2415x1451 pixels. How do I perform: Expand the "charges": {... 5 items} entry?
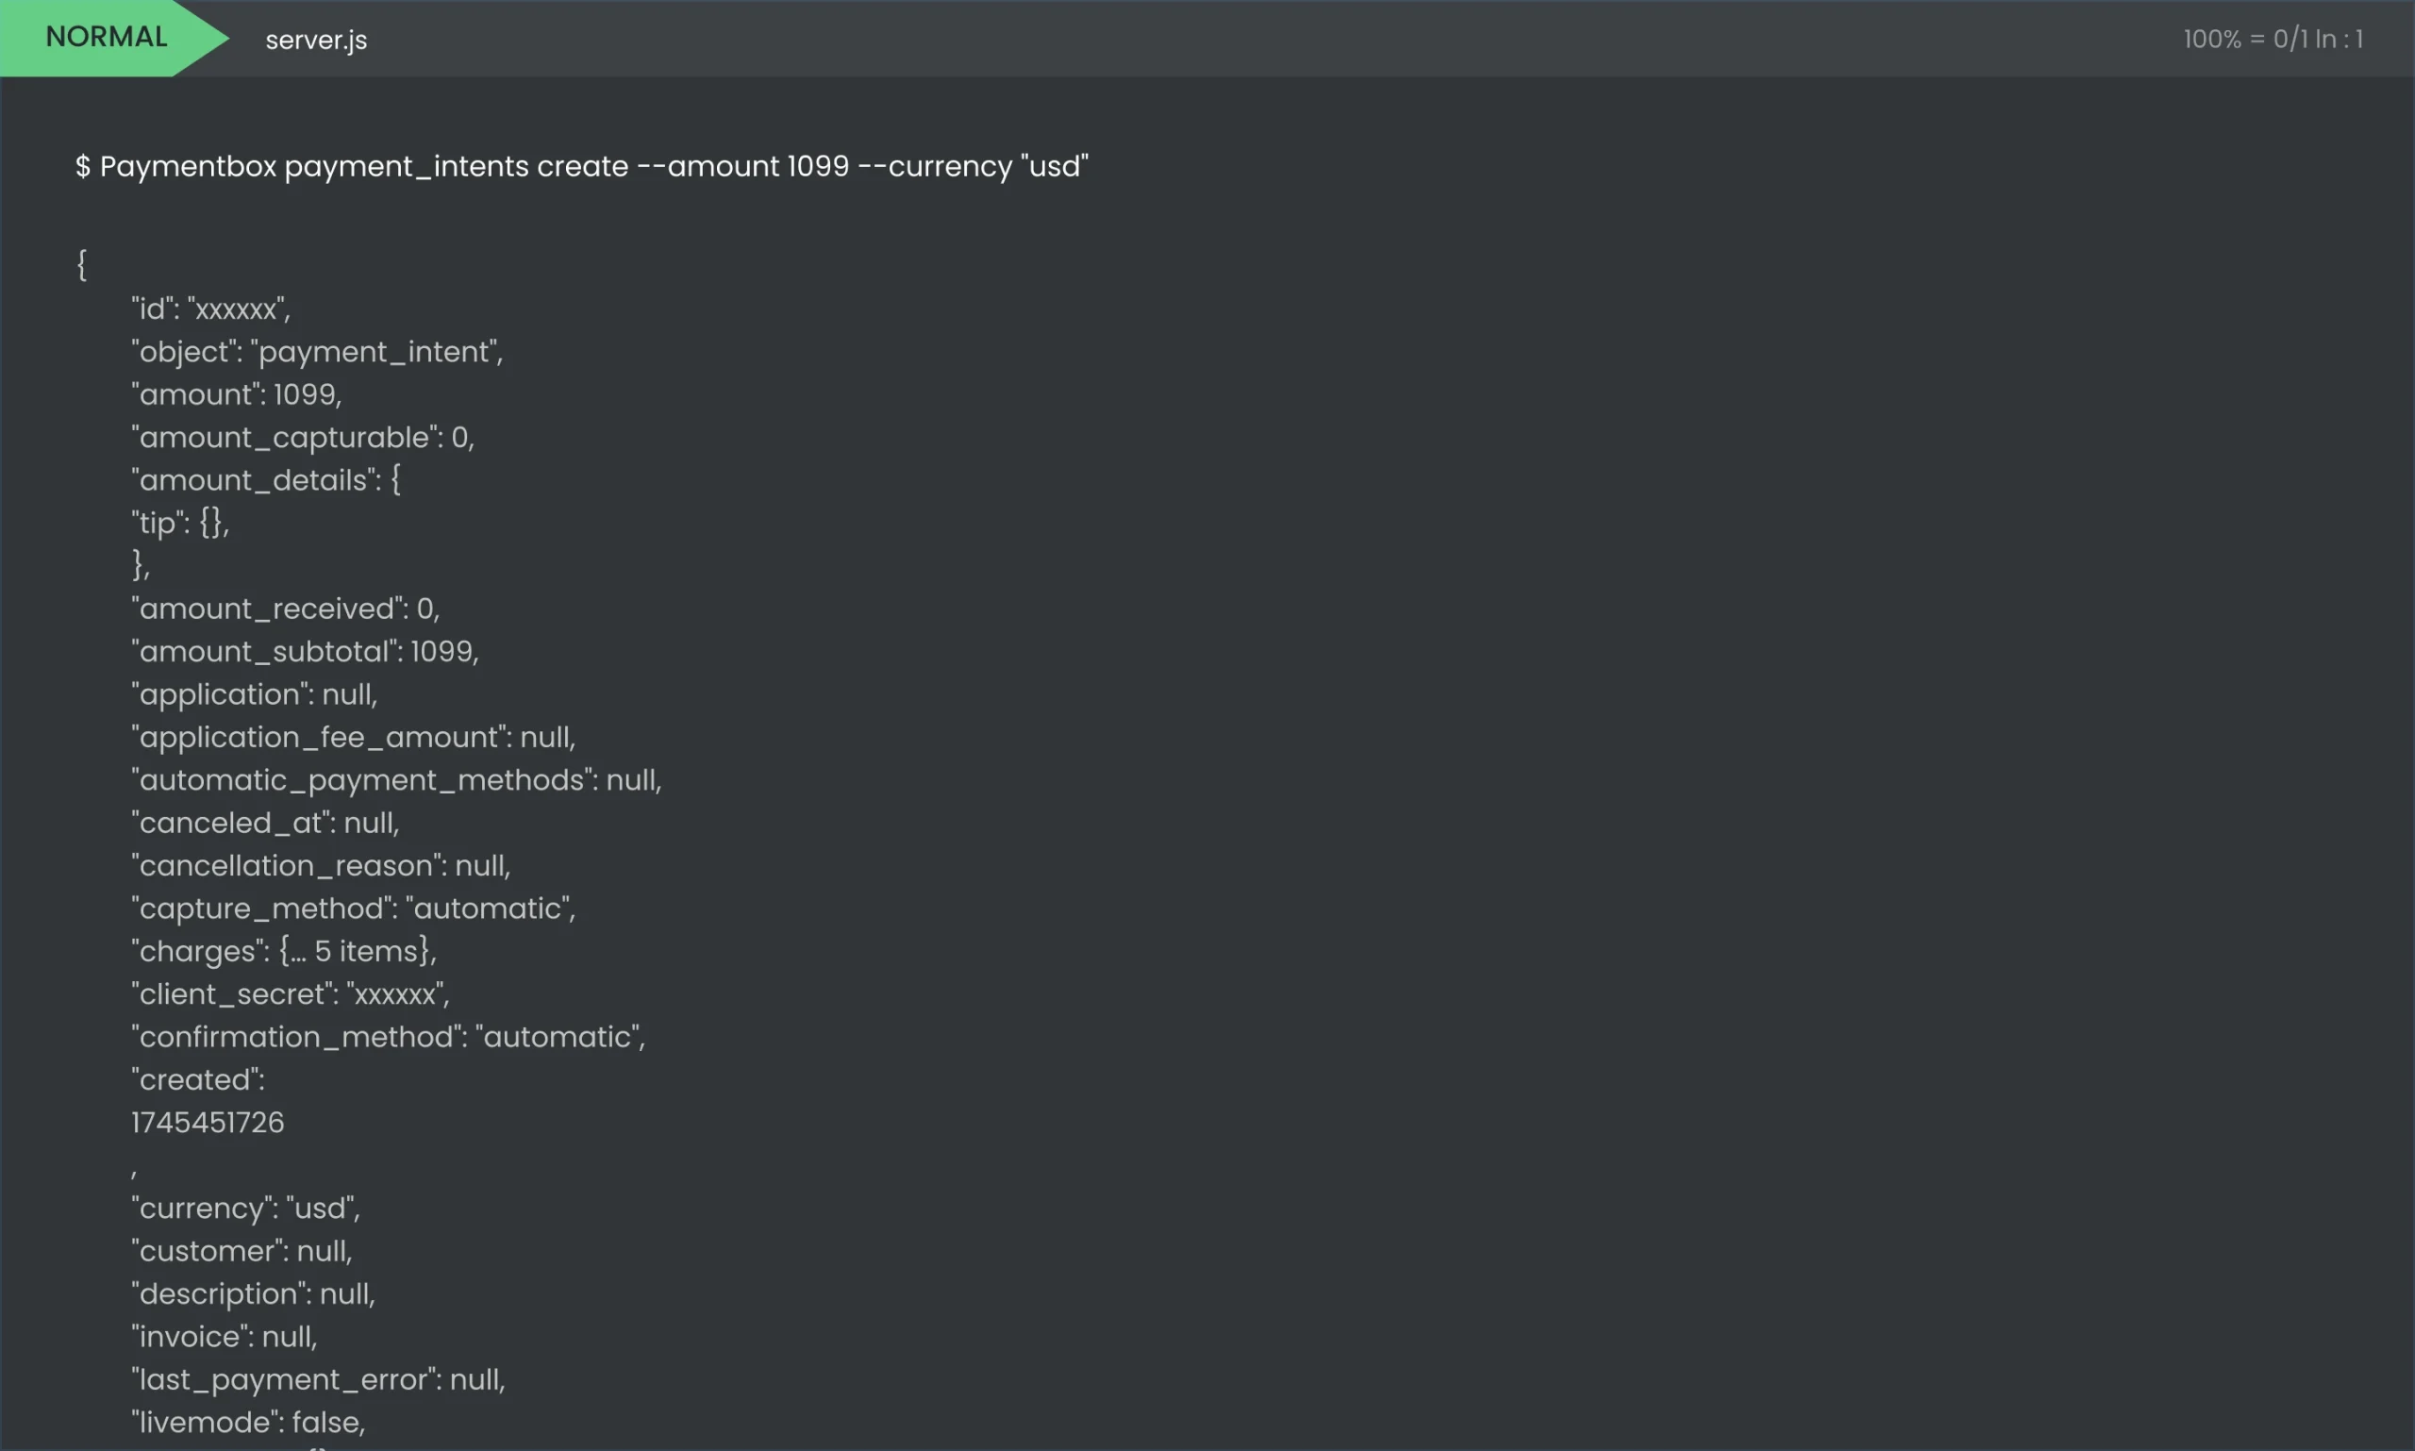(x=284, y=951)
